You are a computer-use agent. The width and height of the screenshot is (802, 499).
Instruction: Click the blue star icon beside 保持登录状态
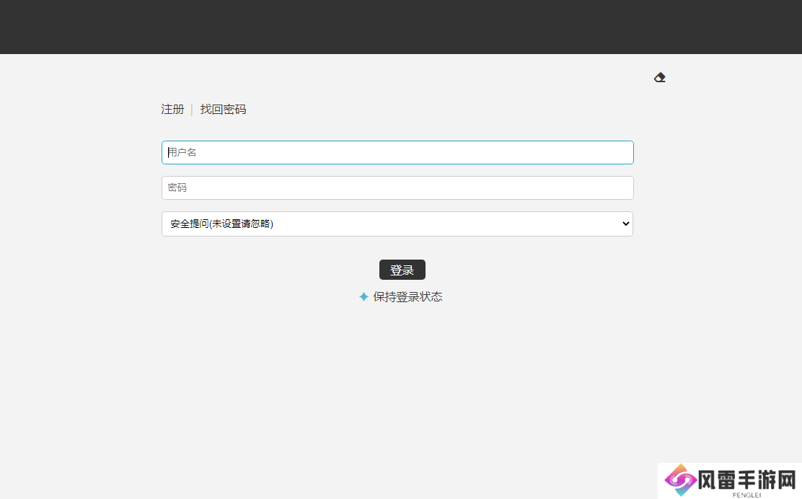pyautogui.click(x=364, y=297)
